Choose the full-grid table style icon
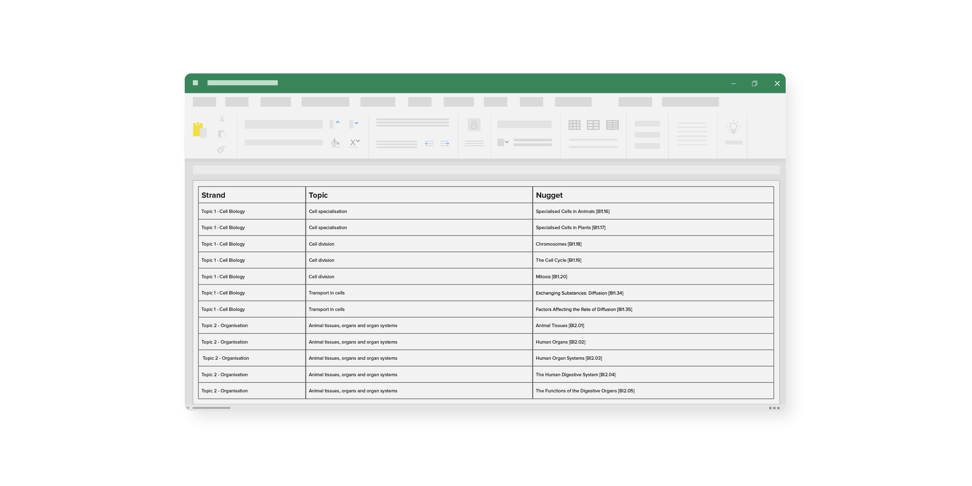 pos(574,125)
